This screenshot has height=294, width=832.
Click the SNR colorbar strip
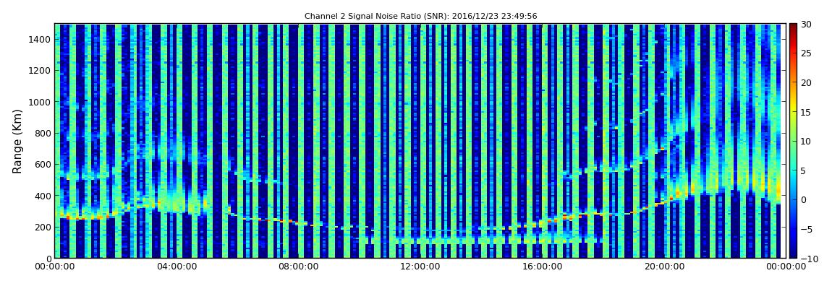793,141
